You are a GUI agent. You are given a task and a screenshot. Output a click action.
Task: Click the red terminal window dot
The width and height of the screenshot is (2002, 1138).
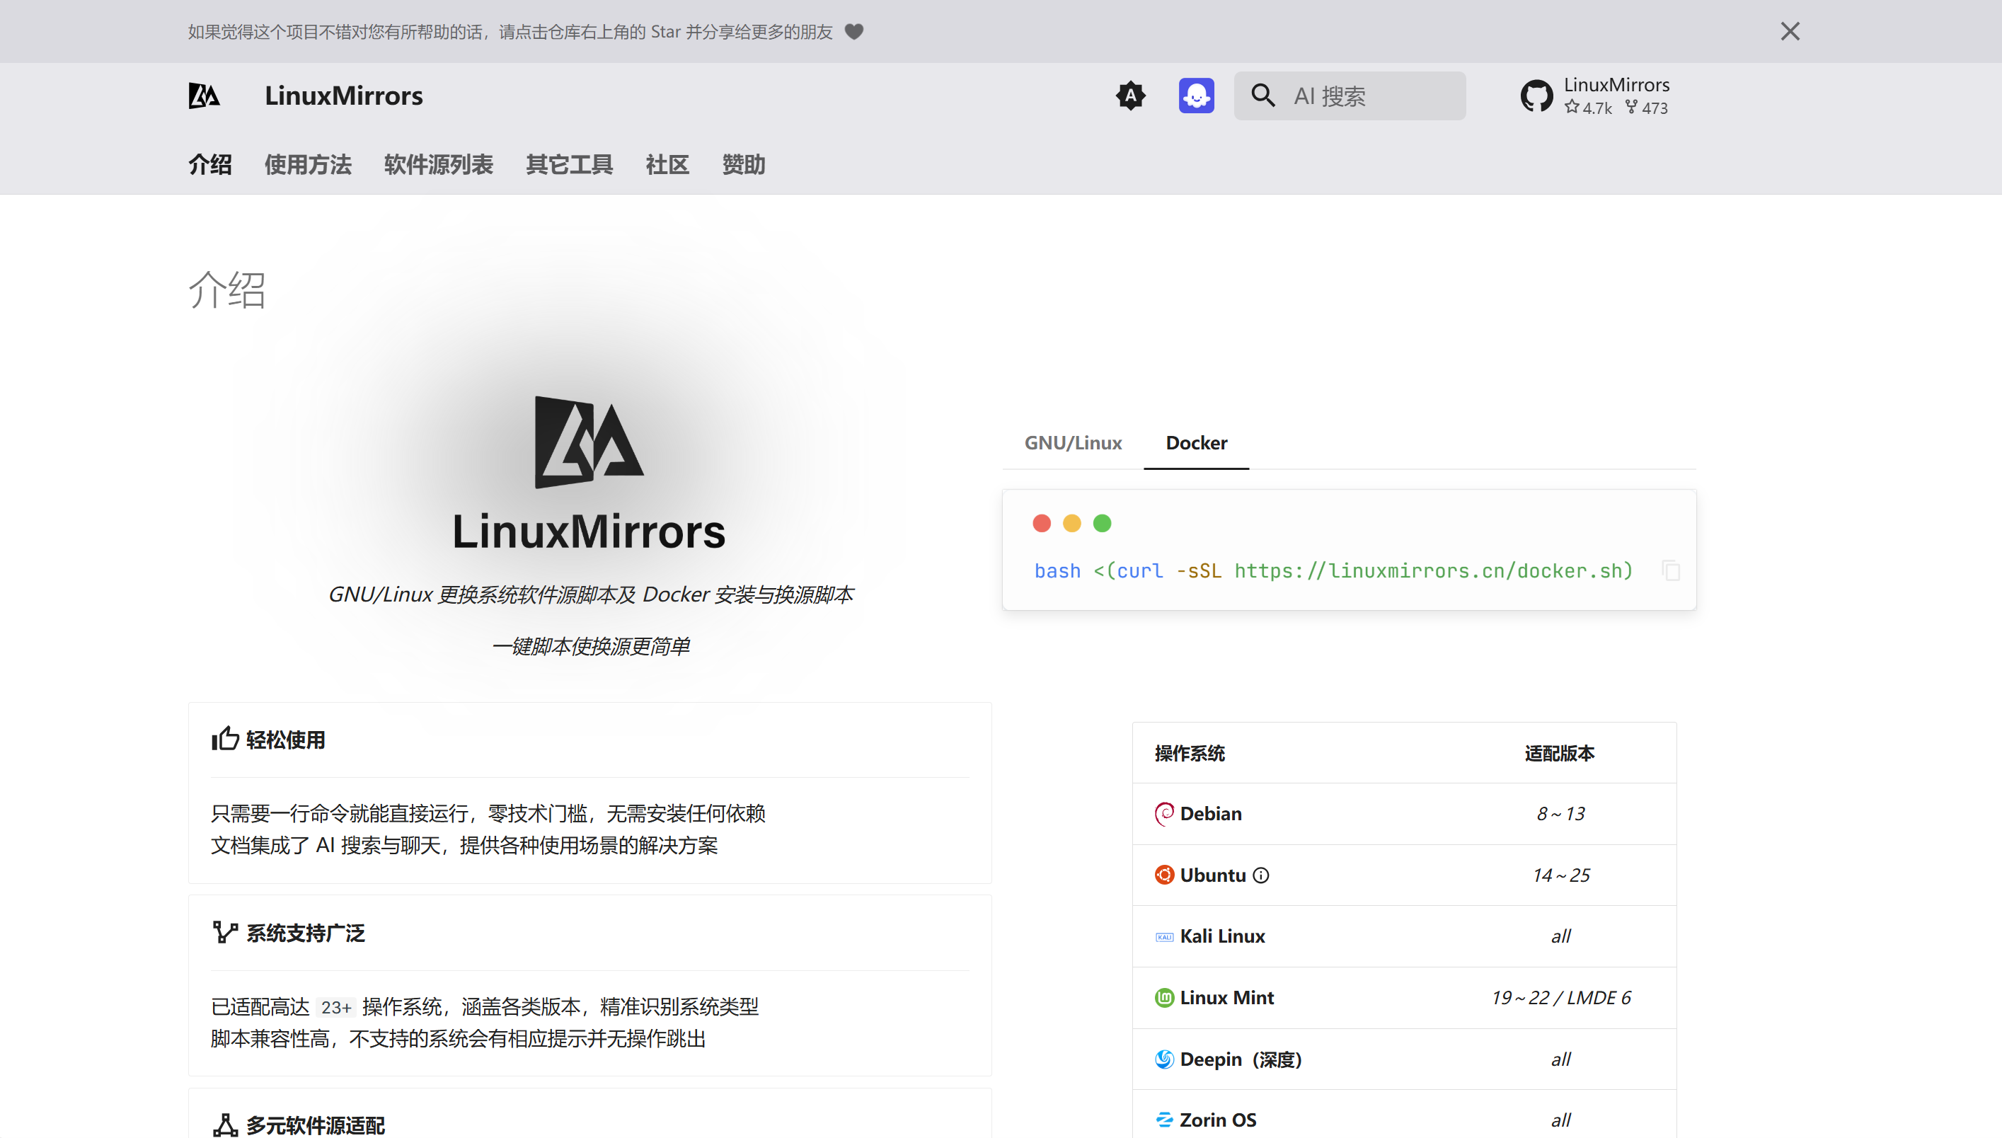click(1041, 523)
